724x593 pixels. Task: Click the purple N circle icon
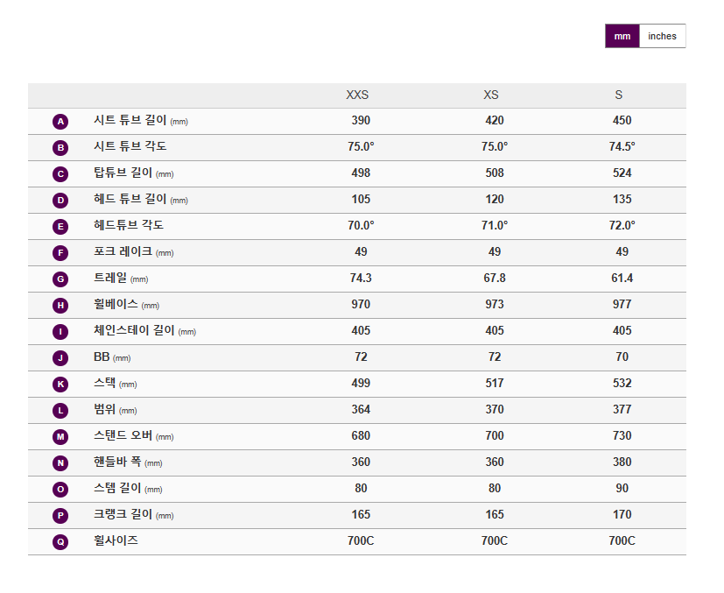(x=60, y=463)
